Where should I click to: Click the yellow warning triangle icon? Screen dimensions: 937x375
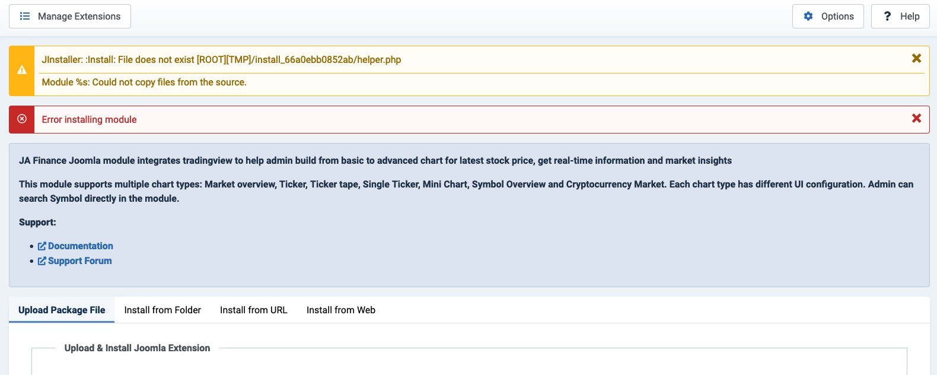point(22,71)
